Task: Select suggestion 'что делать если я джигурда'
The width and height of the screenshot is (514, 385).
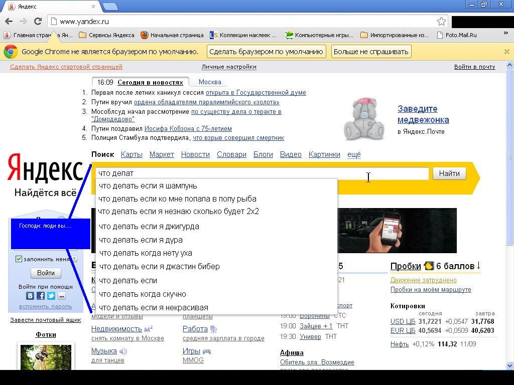Action: (216, 226)
